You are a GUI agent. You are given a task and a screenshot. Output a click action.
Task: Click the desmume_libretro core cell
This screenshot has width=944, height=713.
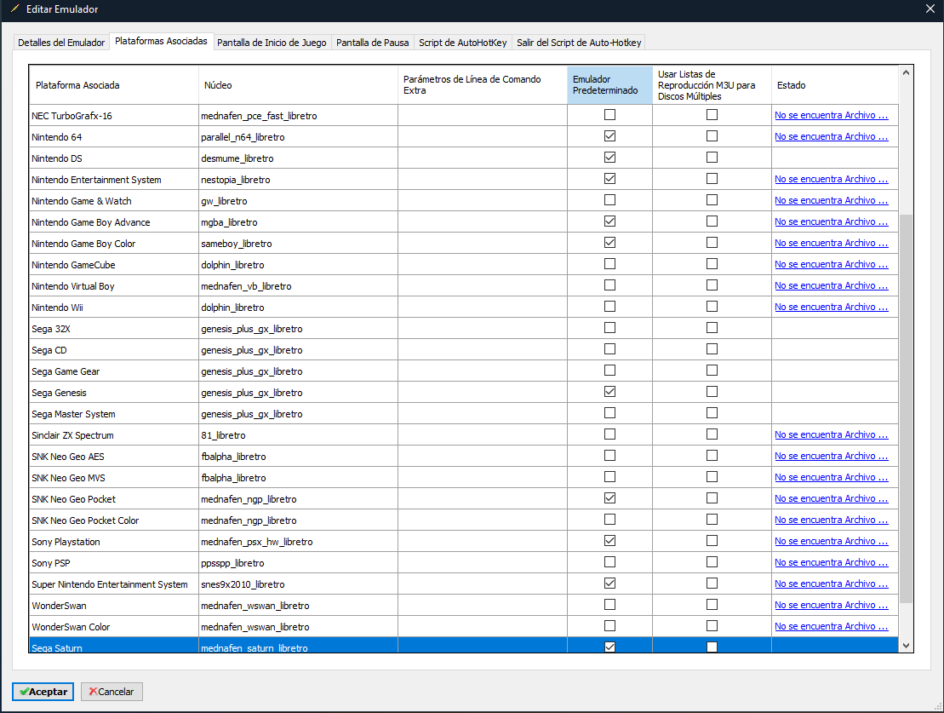pos(298,158)
